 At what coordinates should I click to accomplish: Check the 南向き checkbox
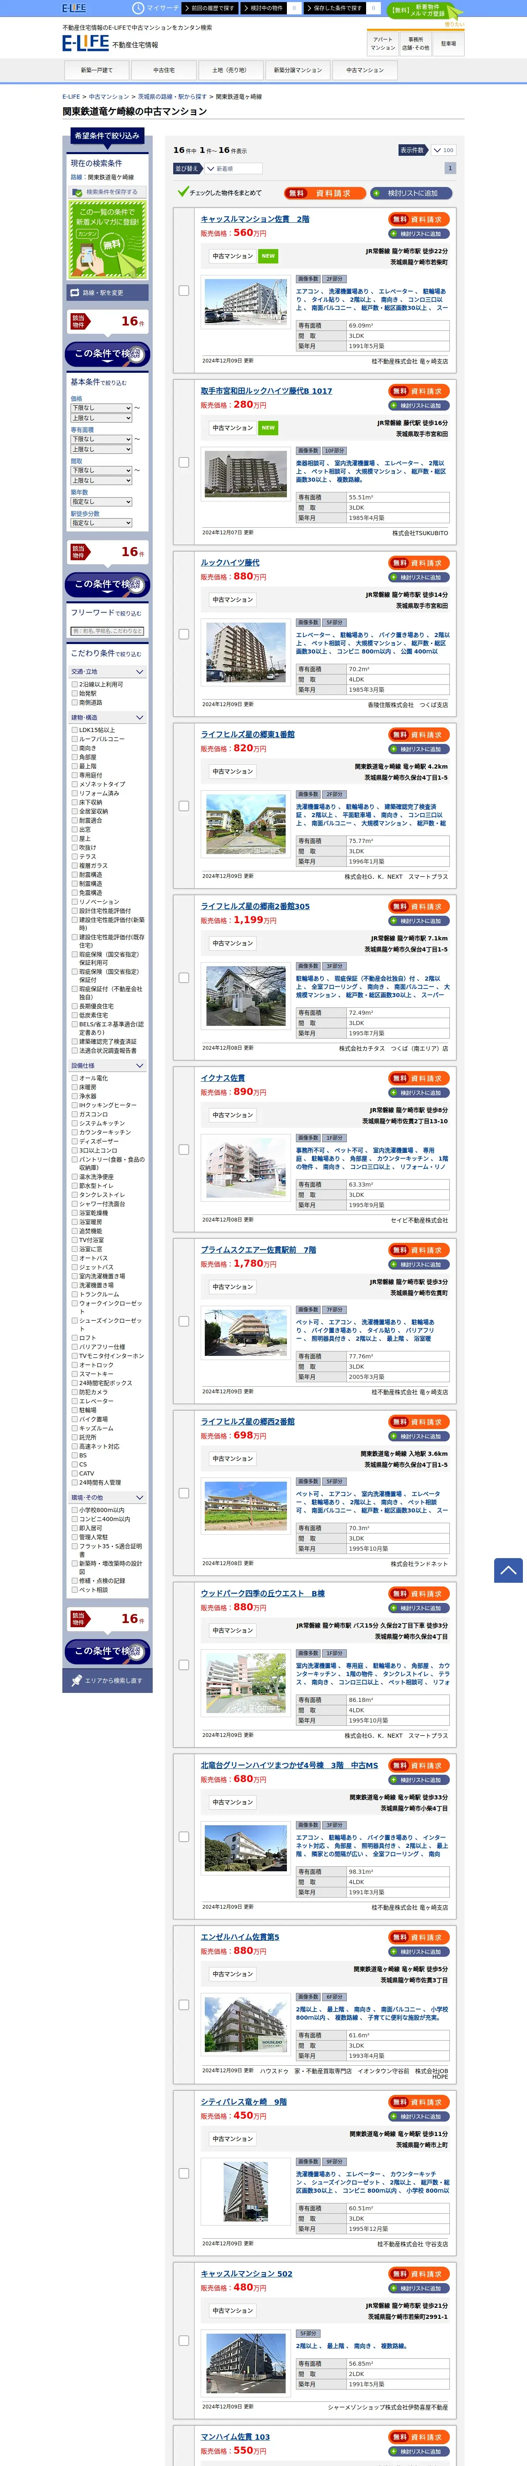pos(75,748)
